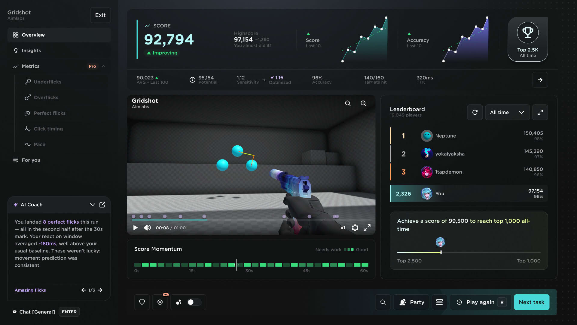Select Click timing metric
577x325 pixels.
click(48, 129)
